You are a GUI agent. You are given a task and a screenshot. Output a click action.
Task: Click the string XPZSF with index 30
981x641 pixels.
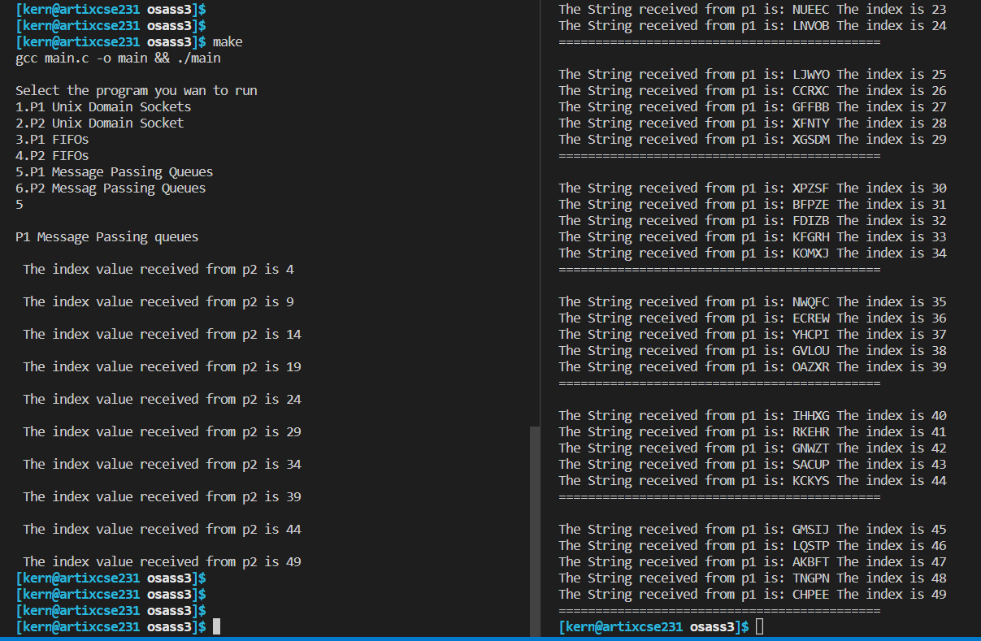point(811,188)
